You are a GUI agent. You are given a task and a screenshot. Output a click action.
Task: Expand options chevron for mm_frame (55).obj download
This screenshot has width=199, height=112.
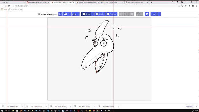[70, 106]
